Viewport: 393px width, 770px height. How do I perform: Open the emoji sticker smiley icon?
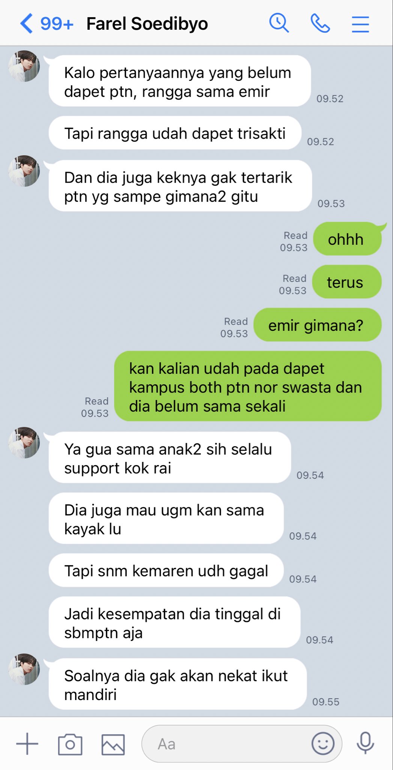(x=323, y=743)
